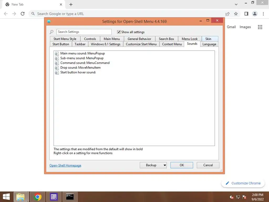Viewport: 269px width, 202px height.
Task: Open the Chrome tab search chevron
Action: [236, 4]
